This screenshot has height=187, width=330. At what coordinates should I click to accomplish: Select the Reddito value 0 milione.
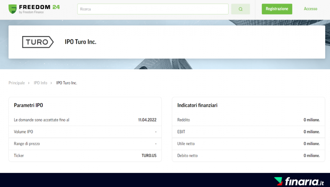pyautogui.click(x=312, y=120)
